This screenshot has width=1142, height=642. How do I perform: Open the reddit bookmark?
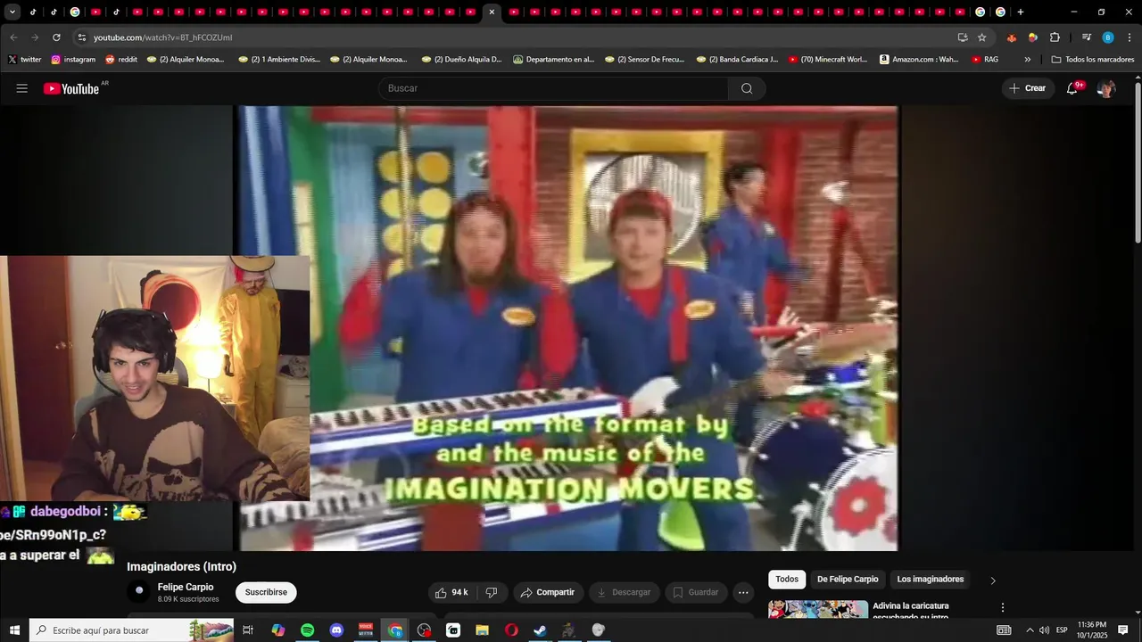tap(121, 60)
